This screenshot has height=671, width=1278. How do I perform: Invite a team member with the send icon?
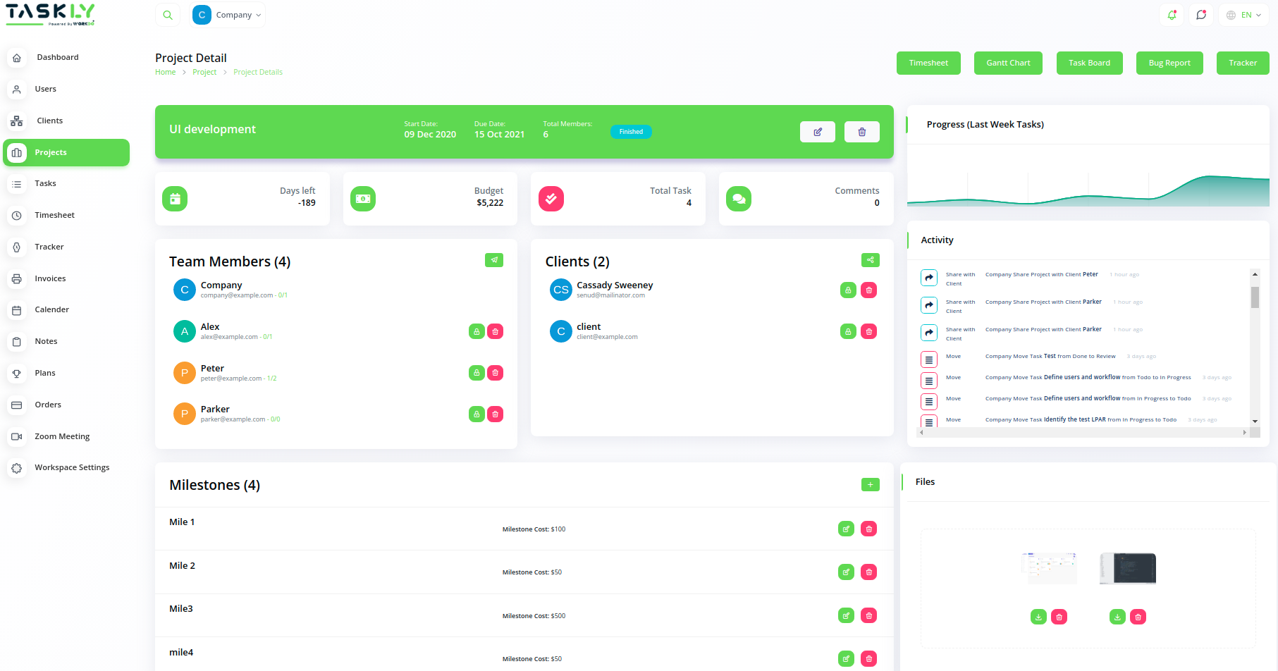coord(494,260)
